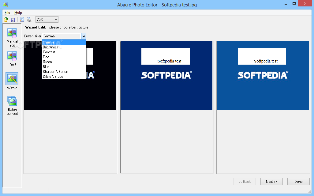Choose Brightness in the filter list
314x196 pixels.
[64, 47]
